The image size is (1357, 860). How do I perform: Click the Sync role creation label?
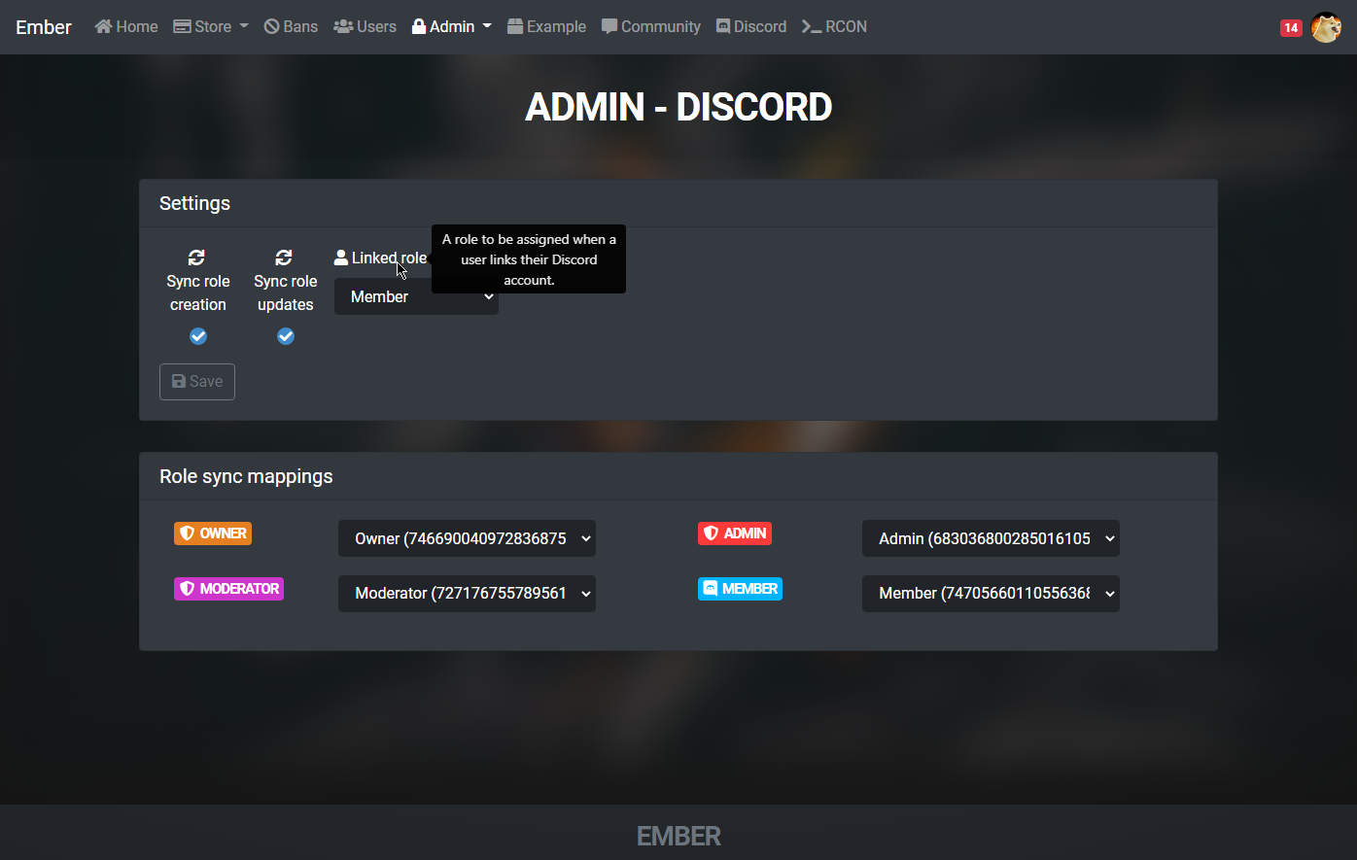click(198, 292)
